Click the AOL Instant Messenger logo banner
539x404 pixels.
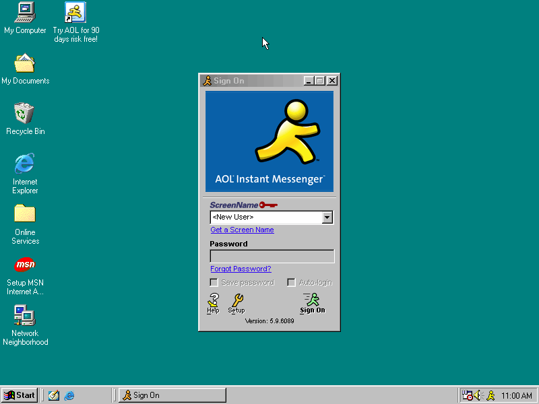coord(269,141)
